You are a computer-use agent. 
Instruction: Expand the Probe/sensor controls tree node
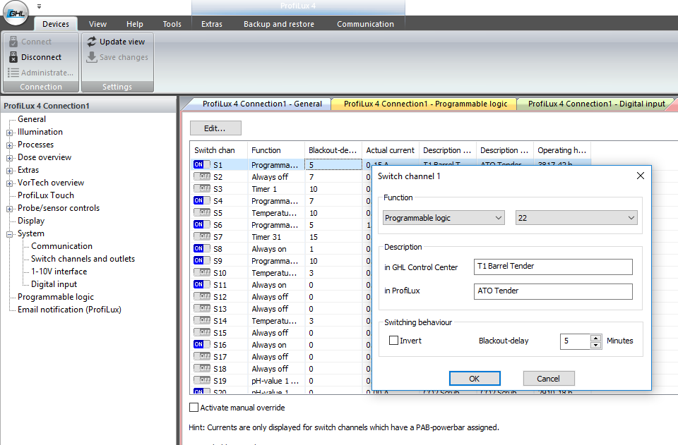coord(9,209)
